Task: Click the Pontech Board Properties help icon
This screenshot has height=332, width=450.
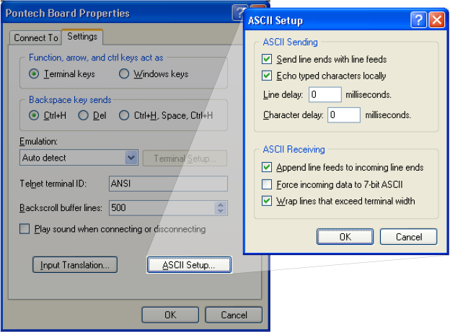Action: coord(239,13)
